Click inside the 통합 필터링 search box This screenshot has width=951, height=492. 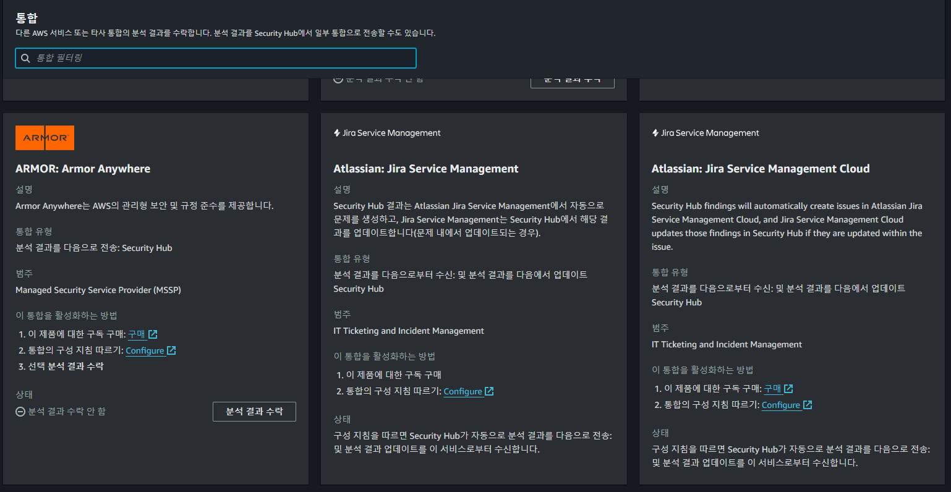(x=216, y=57)
